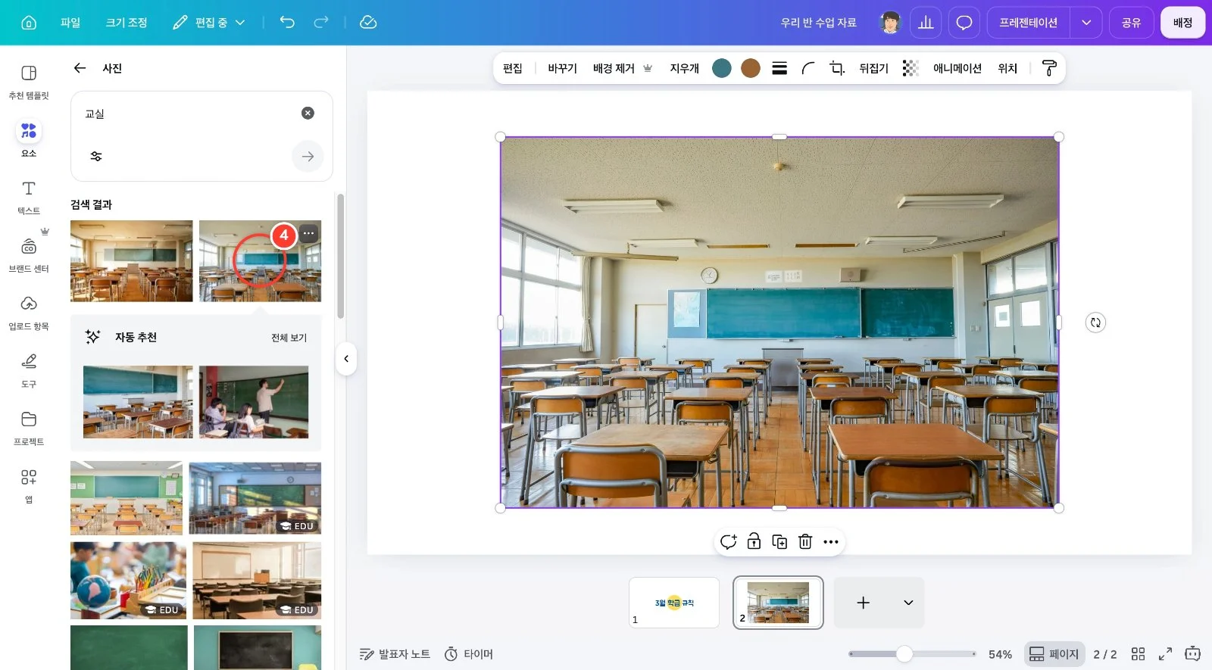Select page 1 thumbnail

tap(674, 603)
